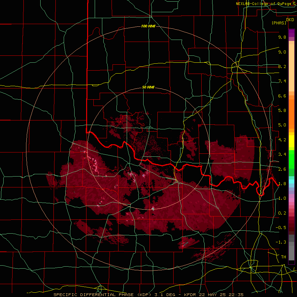
Task: Select the 4.2 scale label
Action: (x=282, y=140)
